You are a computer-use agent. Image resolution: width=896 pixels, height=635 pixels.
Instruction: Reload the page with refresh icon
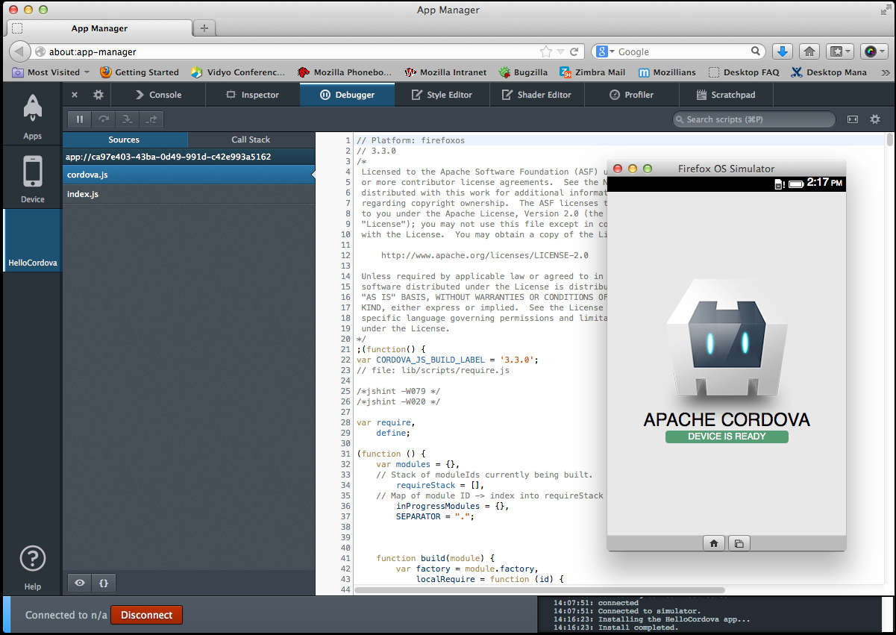pos(574,52)
